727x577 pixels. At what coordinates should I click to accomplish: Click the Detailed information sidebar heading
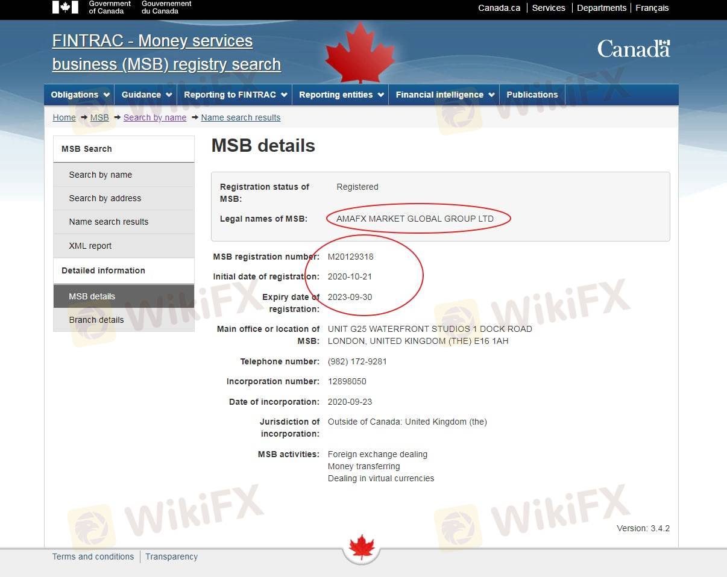tap(124, 270)
